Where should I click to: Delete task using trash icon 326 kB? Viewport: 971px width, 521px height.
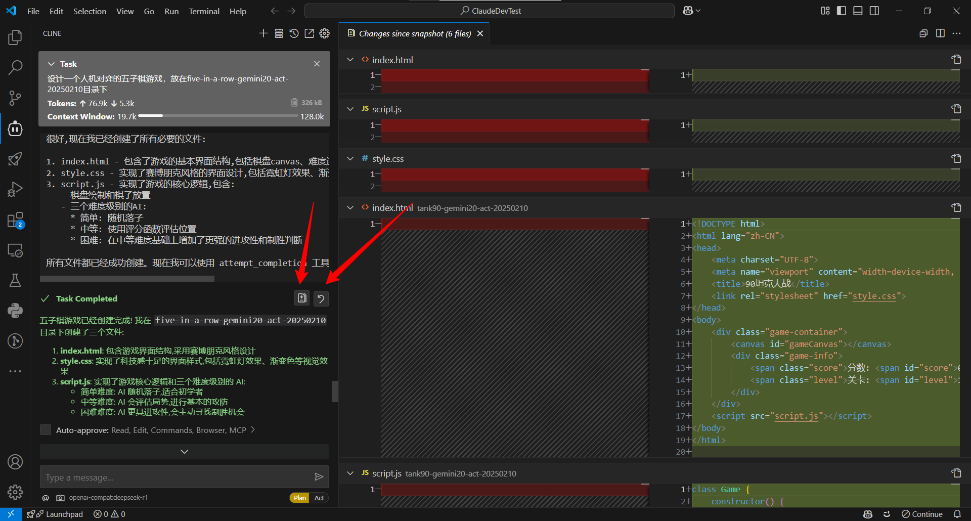[294, 103]
